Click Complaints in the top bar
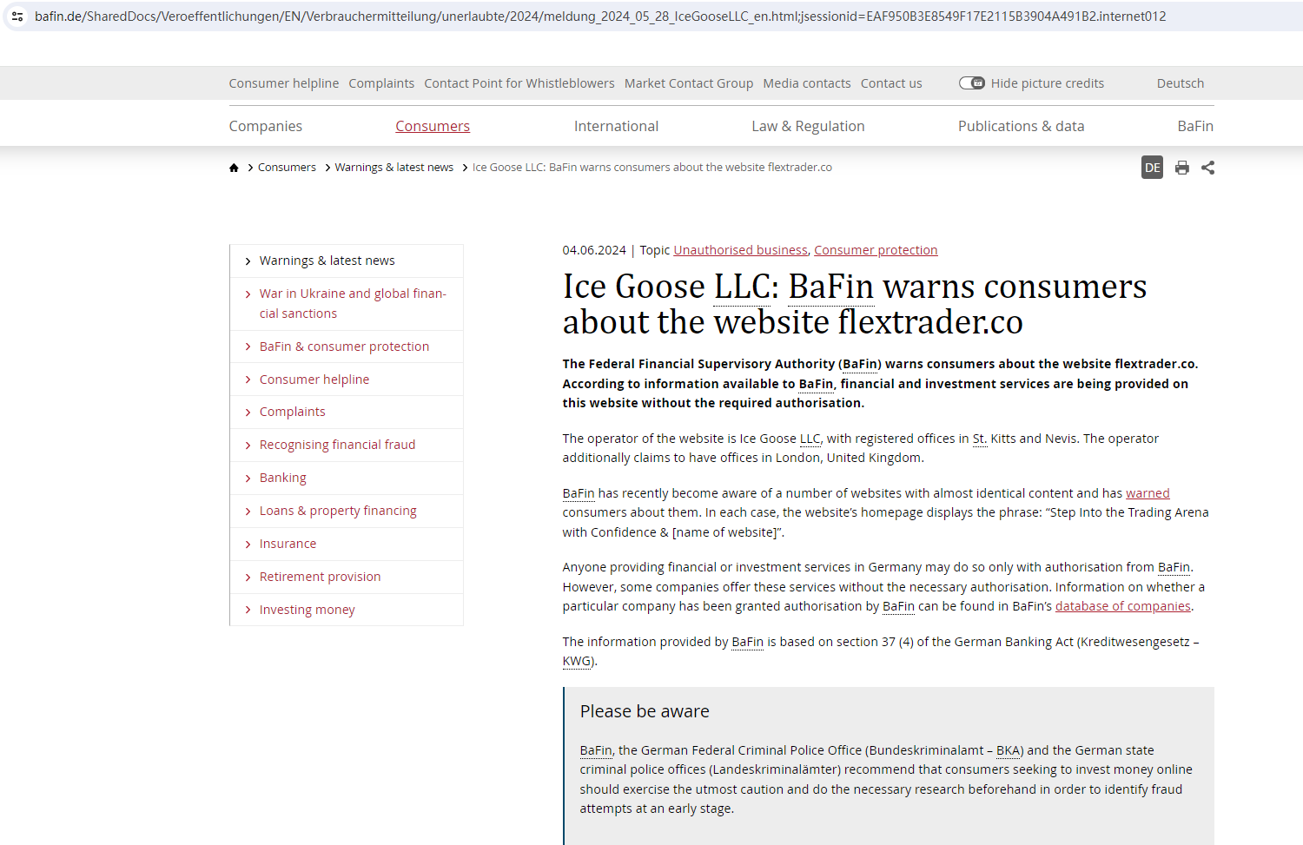Screen dimensions: 1303x845 pos(381,83)
